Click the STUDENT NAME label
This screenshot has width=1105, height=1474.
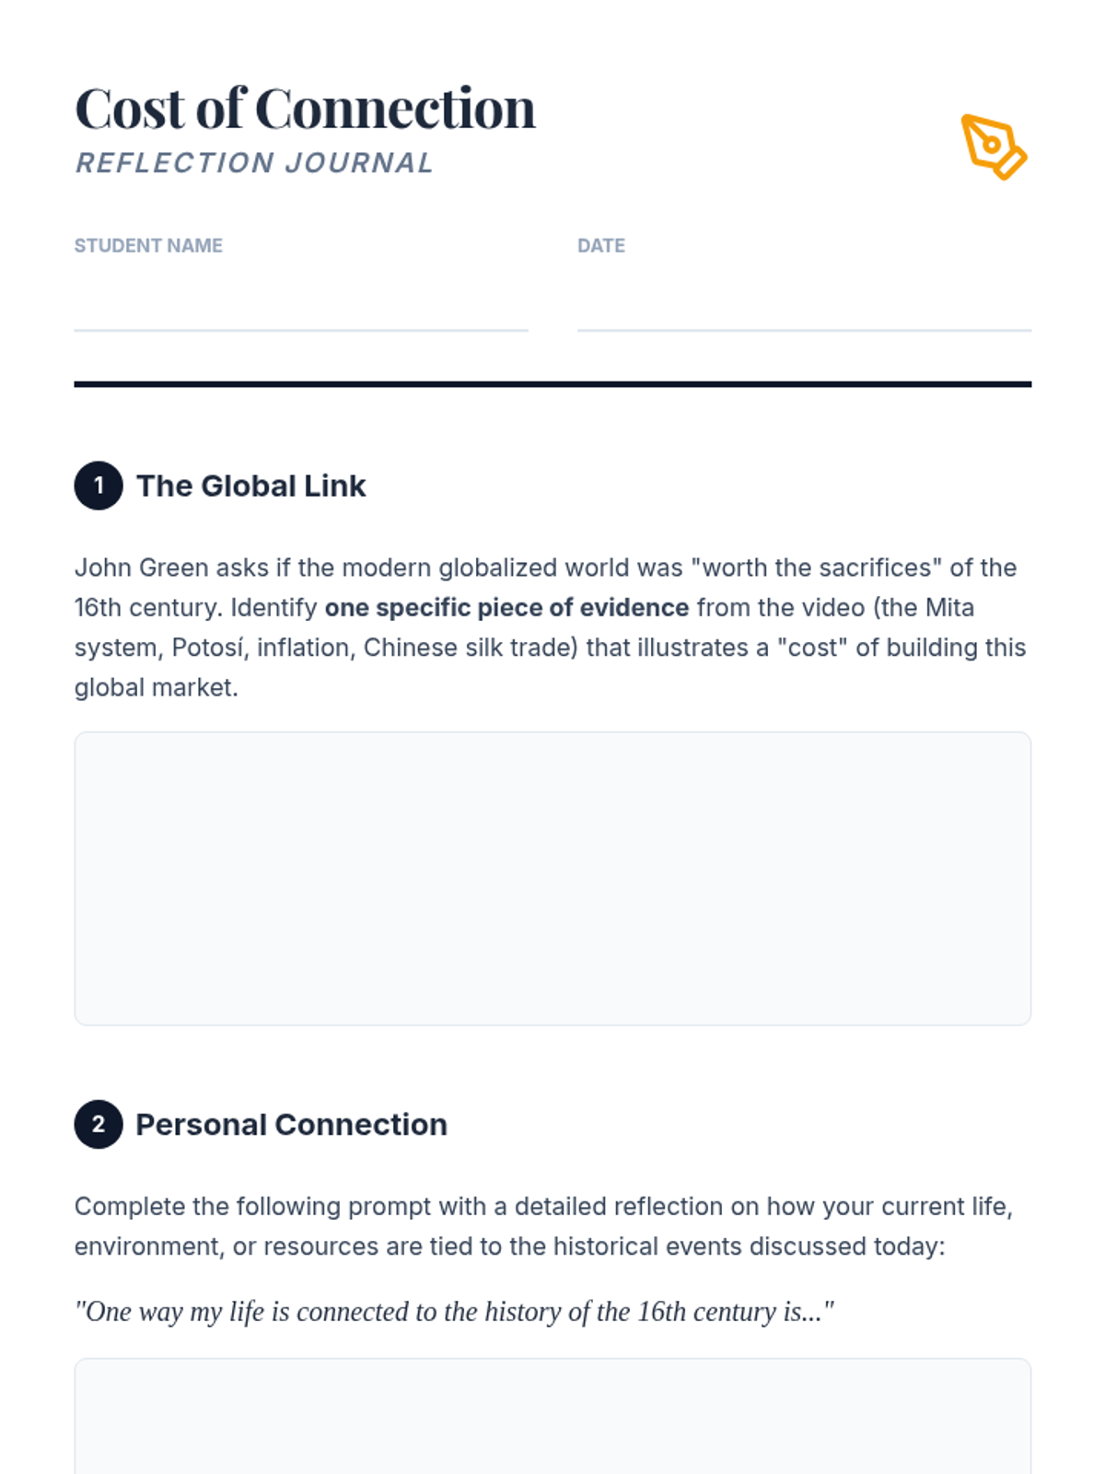pos(148,246)
